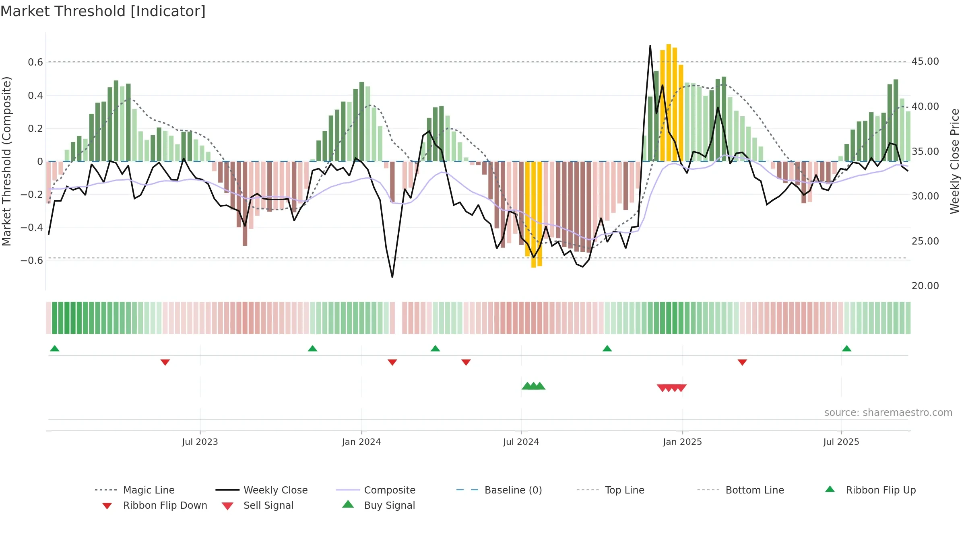The image size is (966, 543).
Task: Click the Ribbon Flip Up marker after Jul 2024
Action: (x=607, y=348)
